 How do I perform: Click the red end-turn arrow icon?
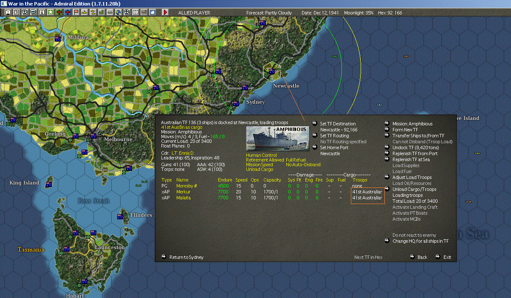tap(166, 12)
